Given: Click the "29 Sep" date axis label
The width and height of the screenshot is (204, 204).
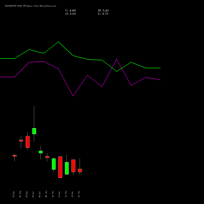Looking at the screenshot, I should [27, 194].
